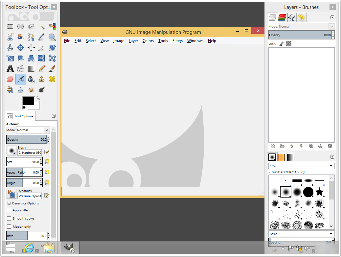
Task: Select the Flip tool
Action: coord(42,58)
